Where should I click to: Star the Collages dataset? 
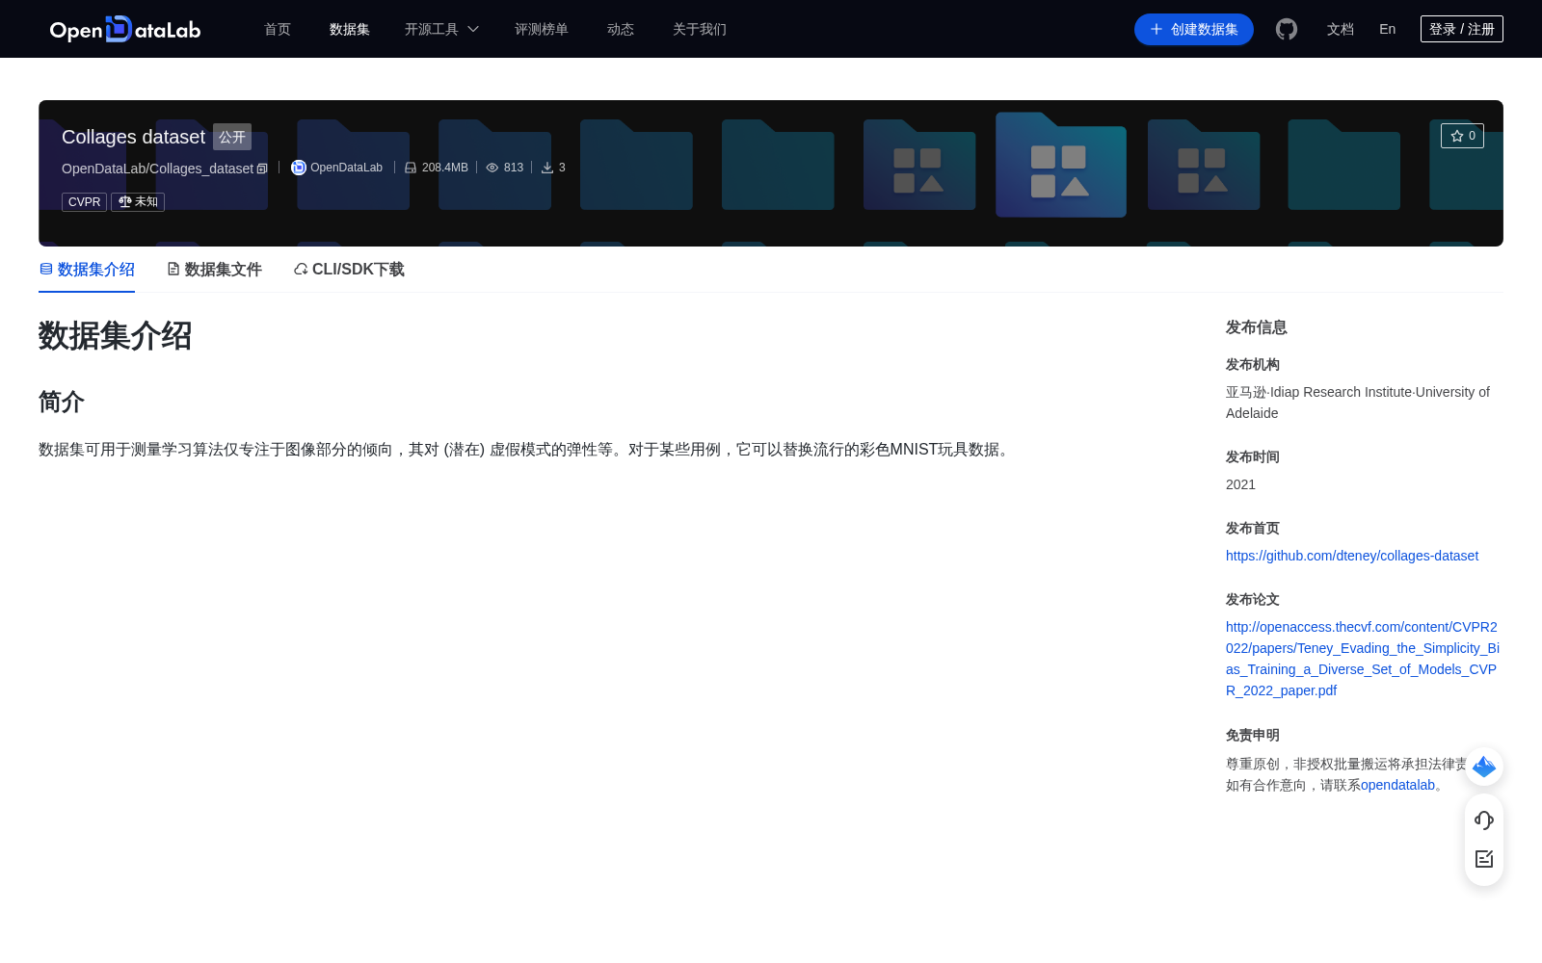pos(1462,136)
